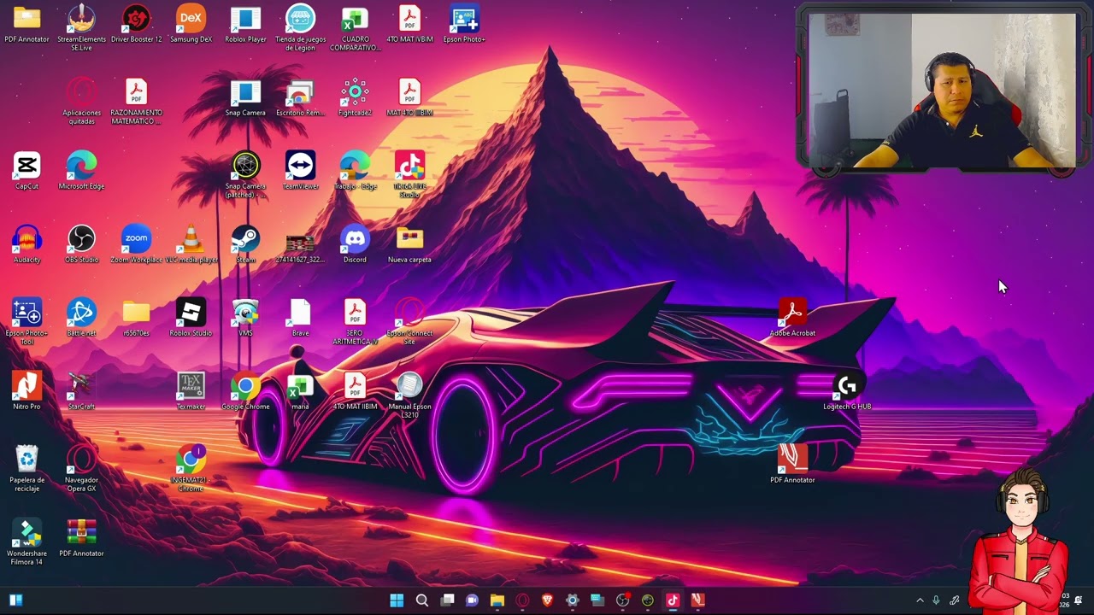Launch the INGEMAT21 Chrome profile shortcut

click(191, 469)
